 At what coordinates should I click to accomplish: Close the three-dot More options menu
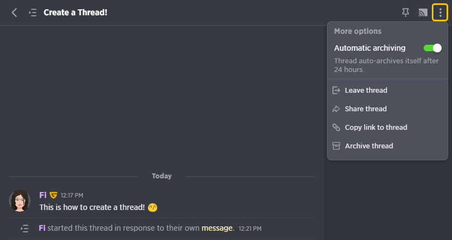(x=440, y=13)
